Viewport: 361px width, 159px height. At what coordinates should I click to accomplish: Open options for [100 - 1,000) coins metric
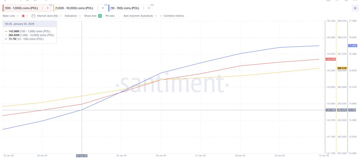point(43,8)
